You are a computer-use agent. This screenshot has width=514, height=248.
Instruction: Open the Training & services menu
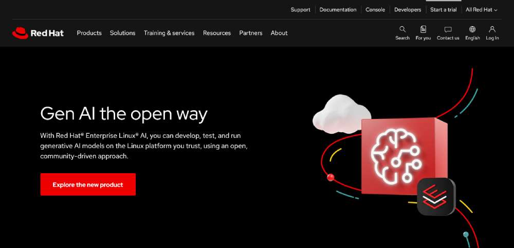(169, 33)
